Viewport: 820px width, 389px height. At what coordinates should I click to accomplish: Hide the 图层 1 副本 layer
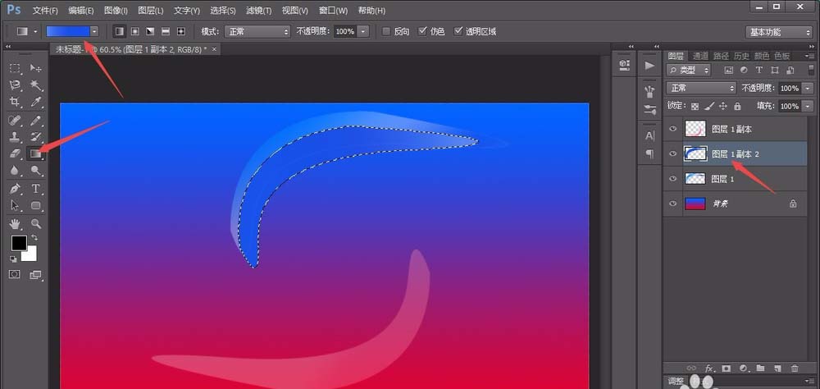673,129
